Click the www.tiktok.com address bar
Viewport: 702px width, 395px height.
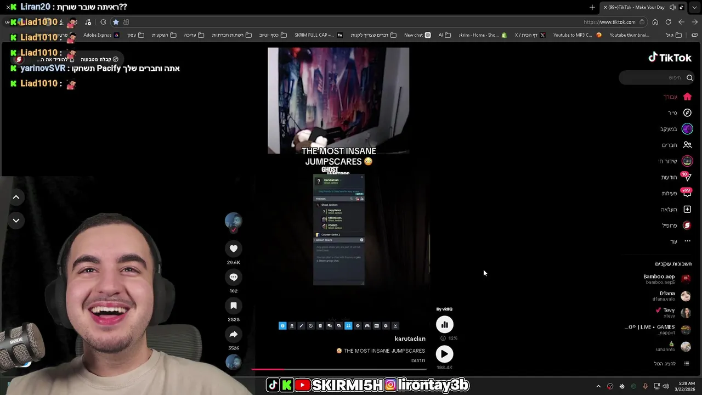pos(609,22)
